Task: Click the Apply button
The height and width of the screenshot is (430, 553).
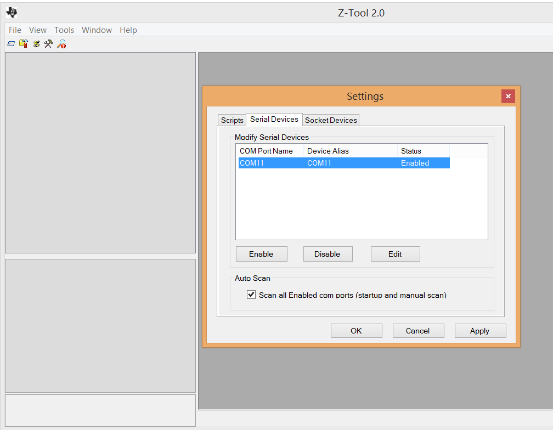Action: 480,331
